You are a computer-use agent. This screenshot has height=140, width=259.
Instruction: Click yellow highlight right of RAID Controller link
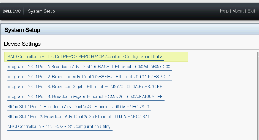coord(175,57)
